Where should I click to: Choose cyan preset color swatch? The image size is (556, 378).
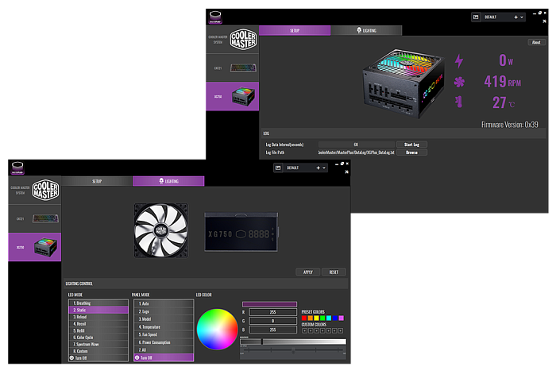coord(329,318)
